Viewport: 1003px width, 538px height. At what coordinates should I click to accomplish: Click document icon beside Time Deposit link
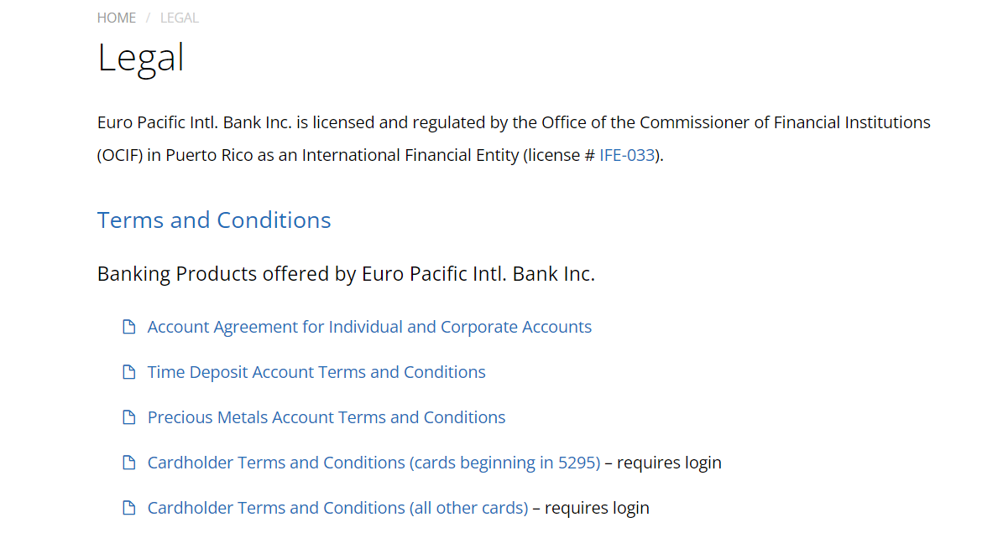129,372
